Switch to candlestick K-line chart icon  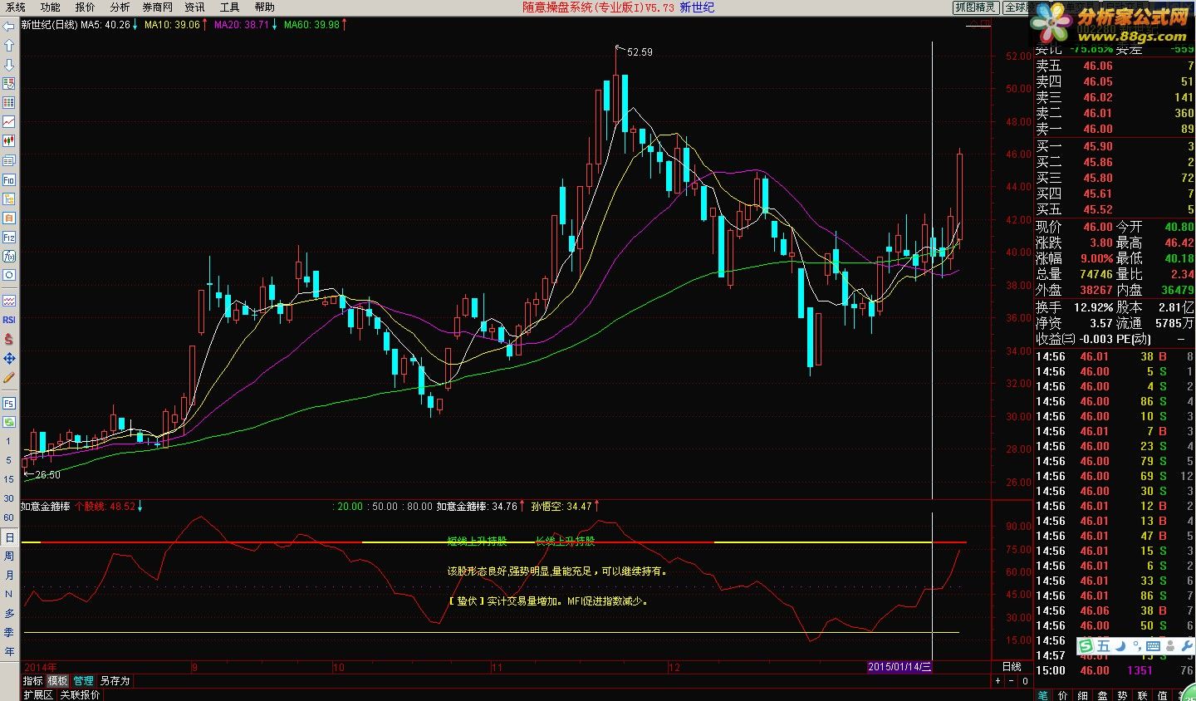pos(9,141)
